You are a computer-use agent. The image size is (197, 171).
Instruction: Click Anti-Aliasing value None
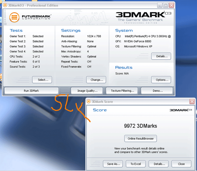pyautogui.click(x=90, y=41)
